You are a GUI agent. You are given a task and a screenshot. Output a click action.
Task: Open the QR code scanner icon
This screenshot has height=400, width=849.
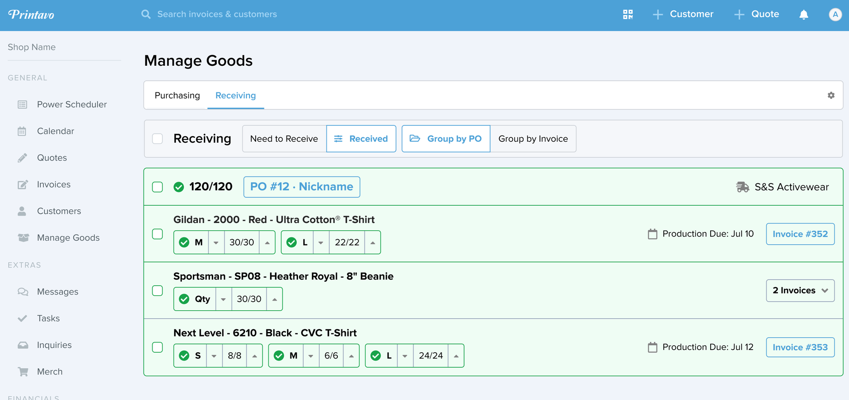point(628,15)
